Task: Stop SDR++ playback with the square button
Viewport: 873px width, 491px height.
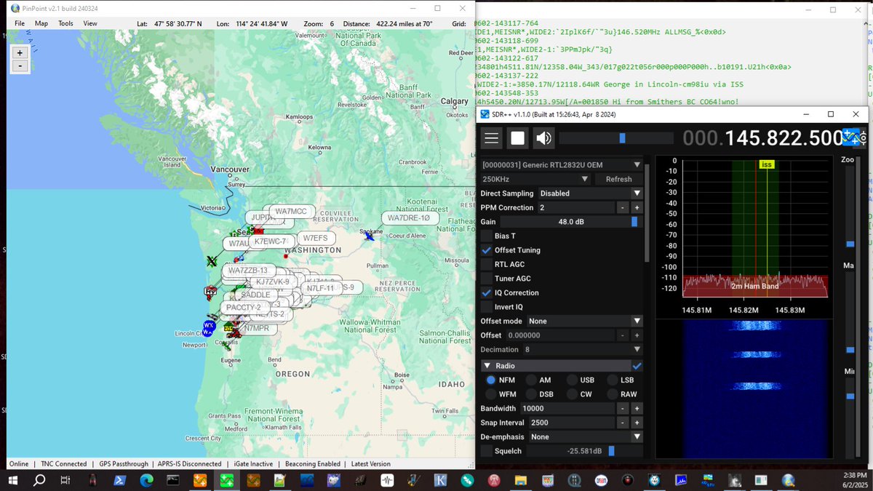Action: (517, 138)
